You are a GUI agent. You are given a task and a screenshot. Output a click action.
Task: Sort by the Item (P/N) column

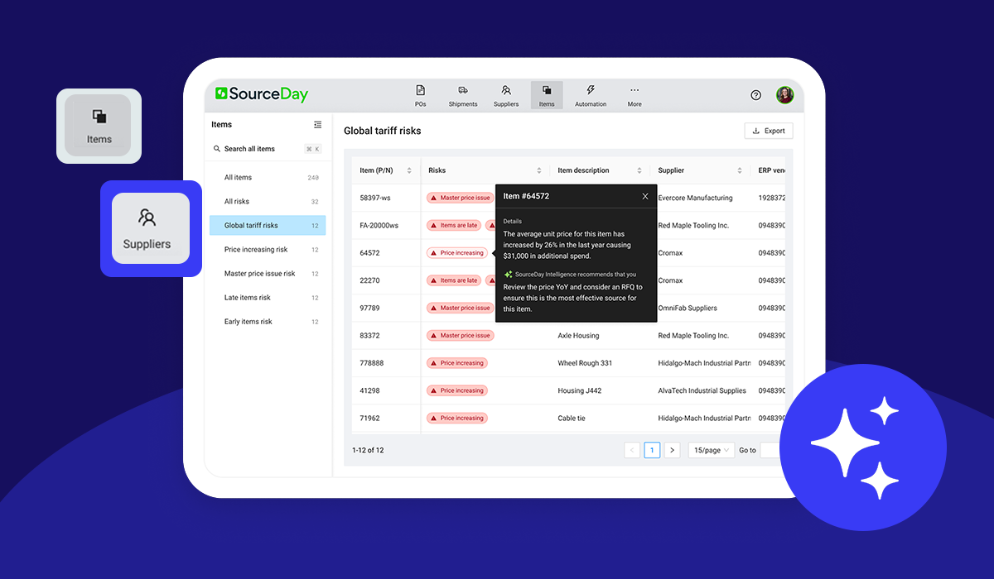(x=409, y=170)
